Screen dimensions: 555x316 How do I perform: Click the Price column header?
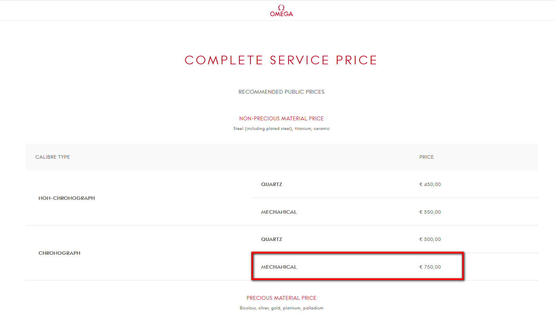click(426, 157)
